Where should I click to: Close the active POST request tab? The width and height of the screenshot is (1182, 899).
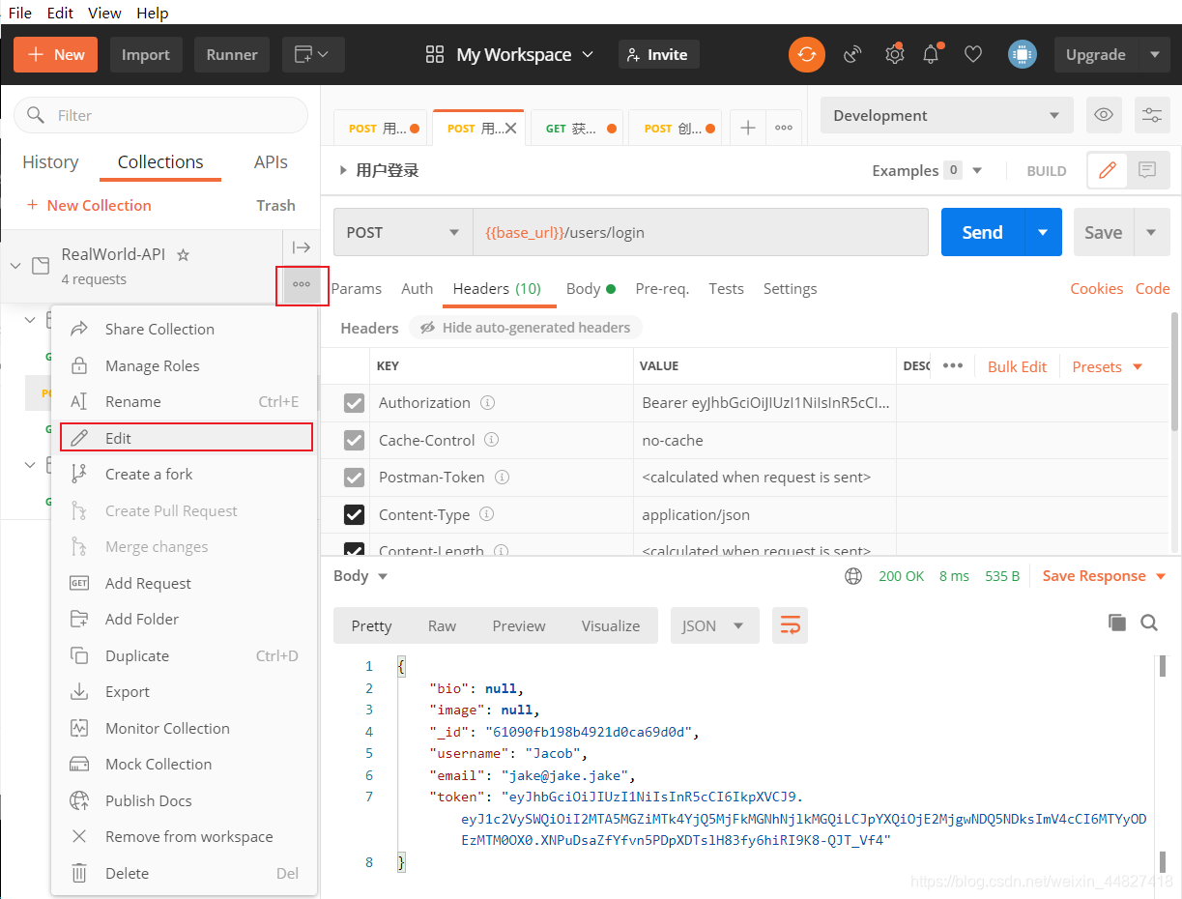click(511, 128)
